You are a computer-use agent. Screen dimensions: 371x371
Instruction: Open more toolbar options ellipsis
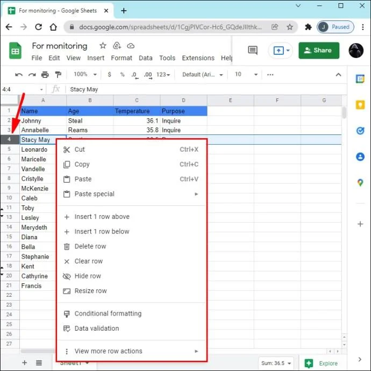click(270, 75)
